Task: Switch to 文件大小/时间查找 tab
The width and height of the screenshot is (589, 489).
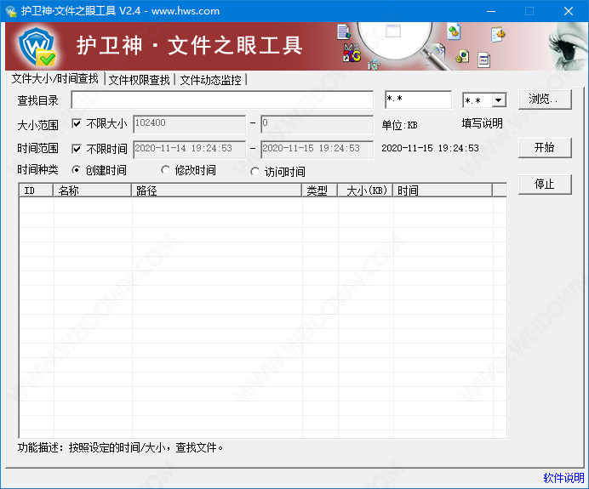Action: click(54, 79)
